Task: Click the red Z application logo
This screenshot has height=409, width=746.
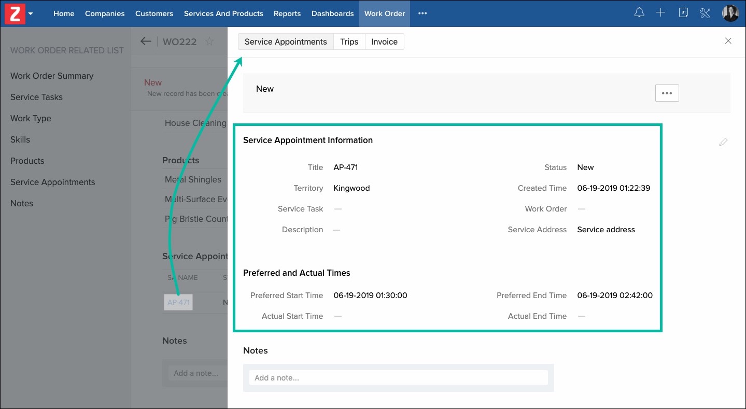Action: 15,13
